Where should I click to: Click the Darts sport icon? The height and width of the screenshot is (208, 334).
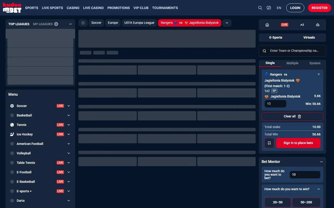[x=12, y=201]
